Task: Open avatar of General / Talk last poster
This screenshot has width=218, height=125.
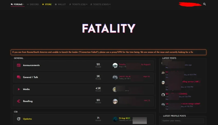Action: (x=115, y=77)
